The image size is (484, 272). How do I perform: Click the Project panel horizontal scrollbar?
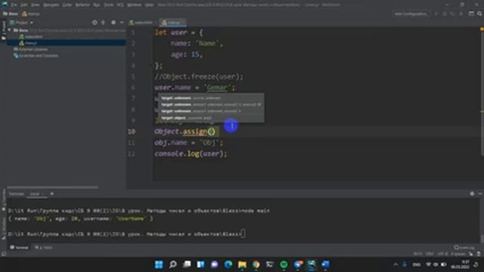[53, 187]
